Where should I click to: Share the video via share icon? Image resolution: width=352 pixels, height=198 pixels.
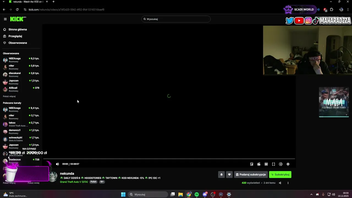pos(280,183)
